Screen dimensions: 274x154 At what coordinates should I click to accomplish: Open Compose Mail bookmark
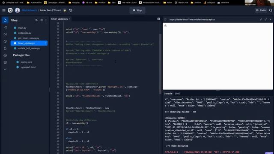pyautogui.click(x=13, y=3)
